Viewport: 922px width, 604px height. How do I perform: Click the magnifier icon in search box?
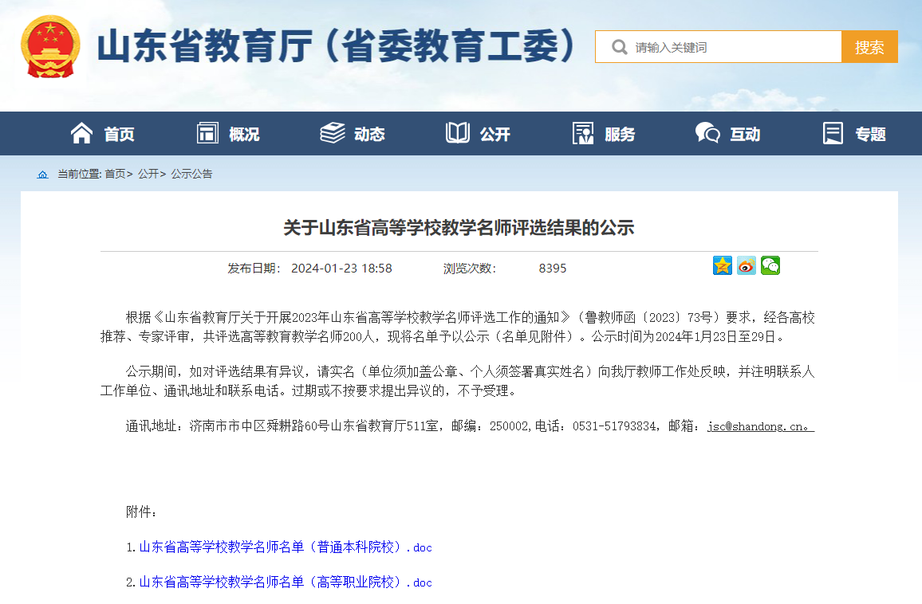(x=619, y=47)
